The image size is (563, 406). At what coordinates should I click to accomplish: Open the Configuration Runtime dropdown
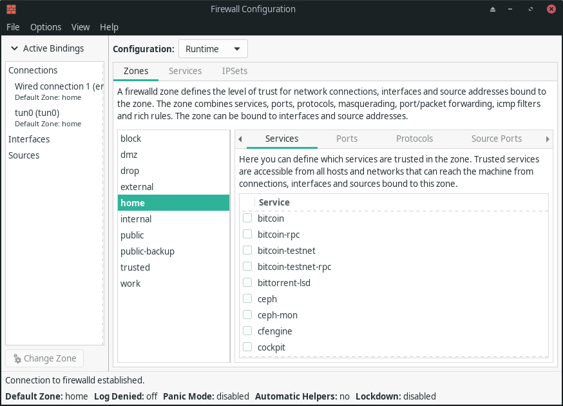tap(213, 49)
